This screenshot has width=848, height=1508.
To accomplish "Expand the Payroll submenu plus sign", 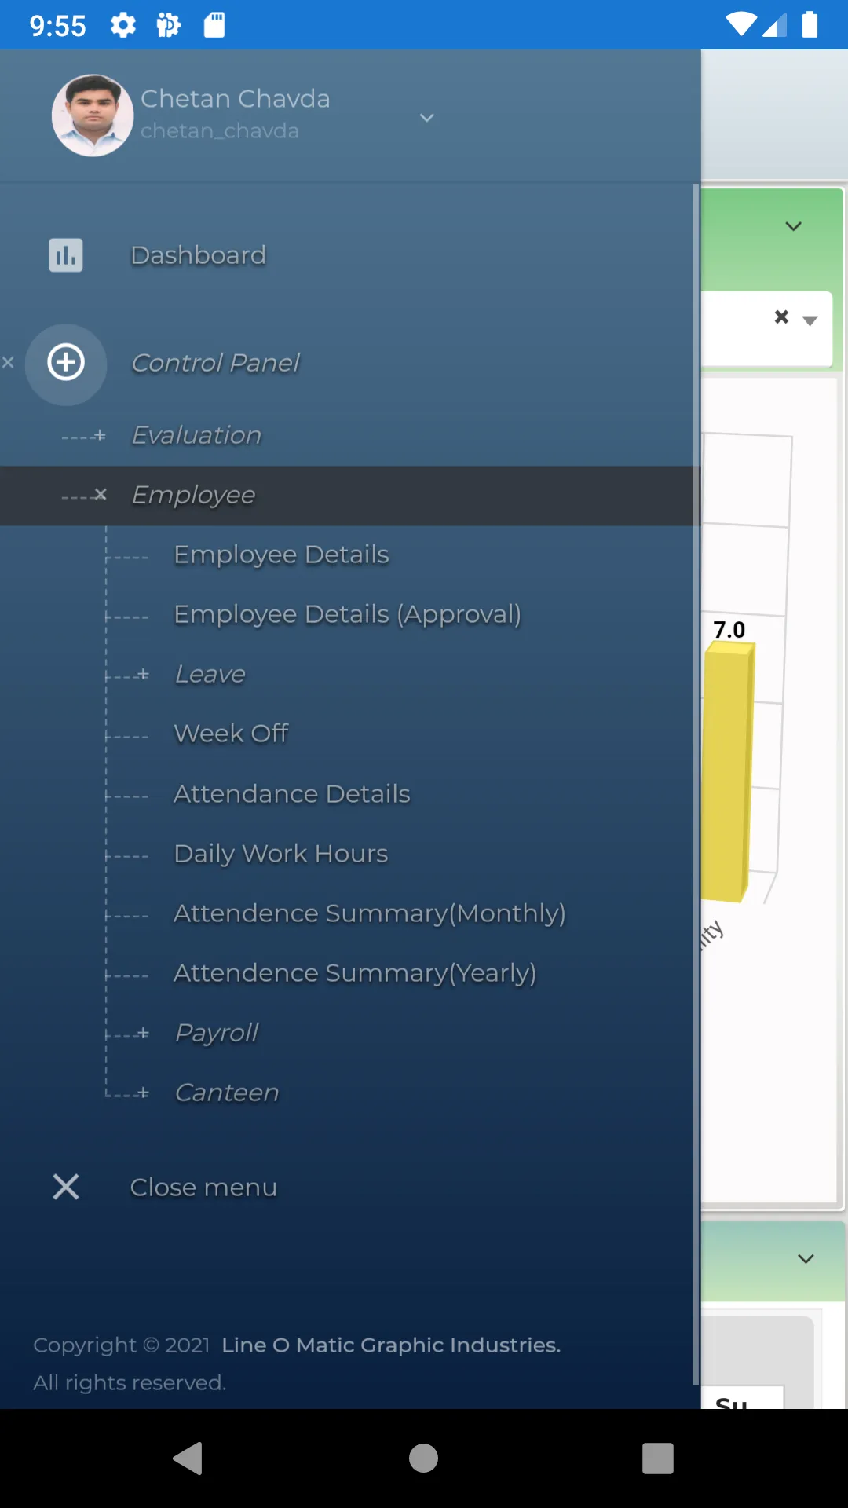I will coord(143,1033).
